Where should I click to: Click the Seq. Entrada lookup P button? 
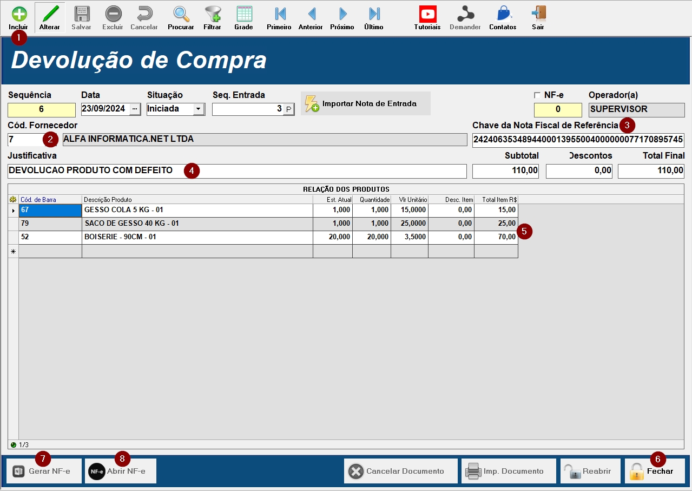pyautogui.click(x=289, y=109)
